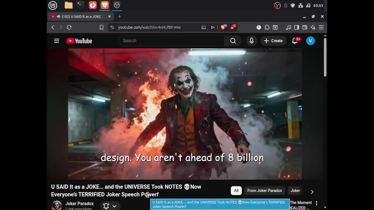Open the panel sound tray icon
This screenshot has width=374, height=210.
(x=308, y=6)
